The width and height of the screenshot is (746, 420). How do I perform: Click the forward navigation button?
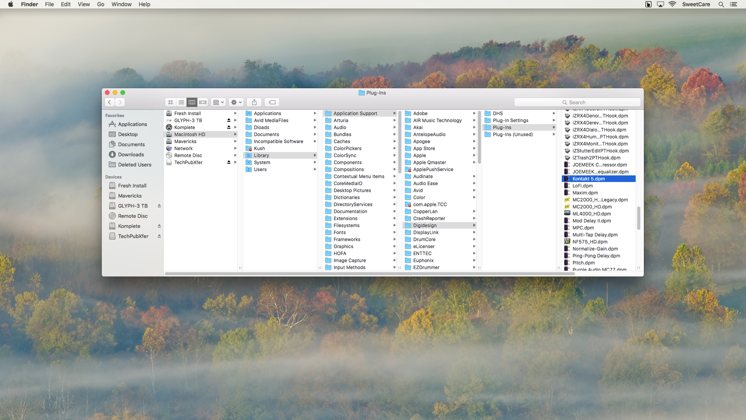pyautogui.click(x=120, y=102)
